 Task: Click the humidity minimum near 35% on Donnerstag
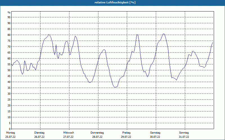pyautogui.click(x=115, y=87)
